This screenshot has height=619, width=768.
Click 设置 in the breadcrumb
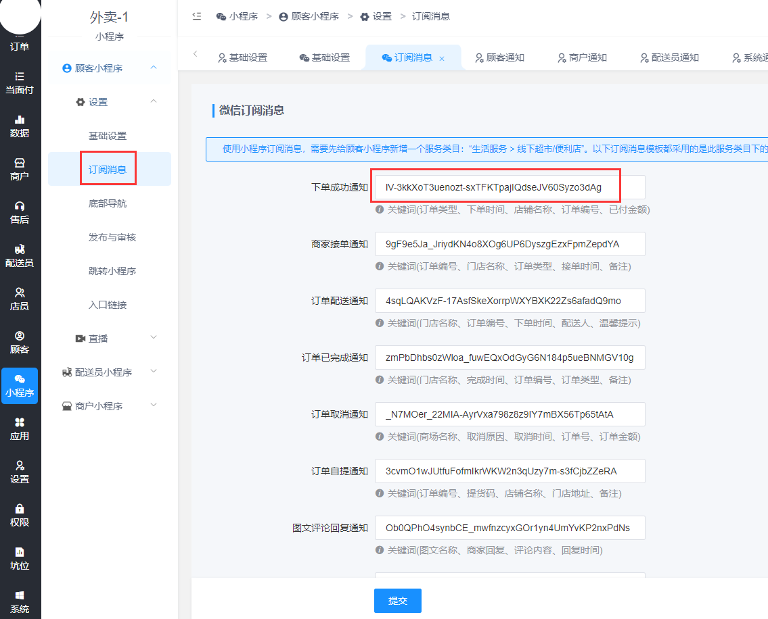click(x=376, y=16)
